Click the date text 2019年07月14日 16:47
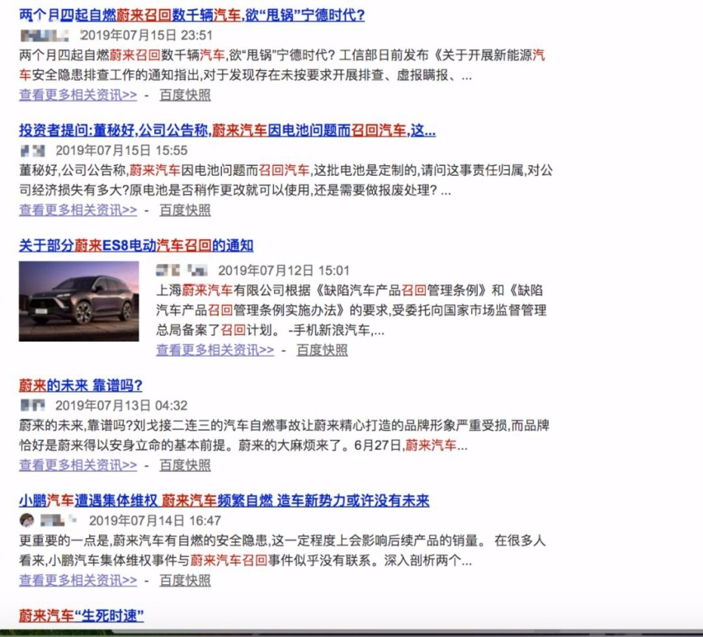 click(155, 521)
